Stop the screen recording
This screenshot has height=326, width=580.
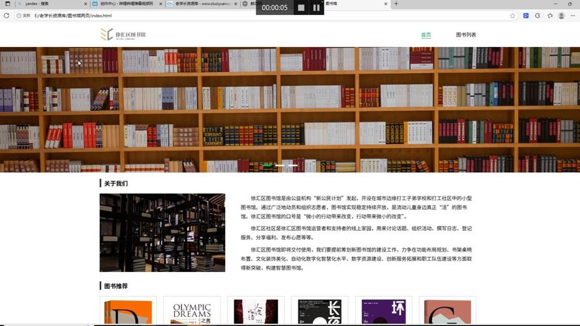pyautogui.click(x=301, y=7)
